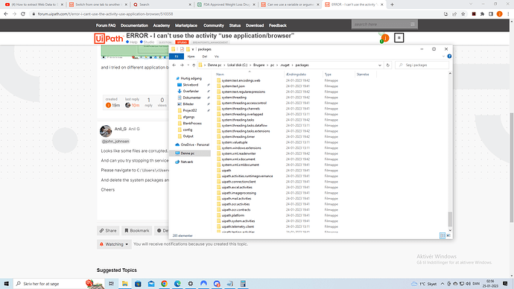Image resolution: width=514 pixels, height=289 pixels.
Task: Select Overførsler in the navigation pane
Action: point(191,92)
